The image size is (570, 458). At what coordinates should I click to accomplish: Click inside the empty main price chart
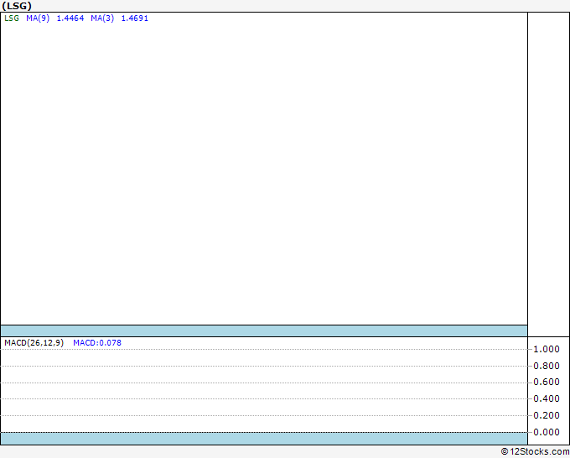coord(264,168)
